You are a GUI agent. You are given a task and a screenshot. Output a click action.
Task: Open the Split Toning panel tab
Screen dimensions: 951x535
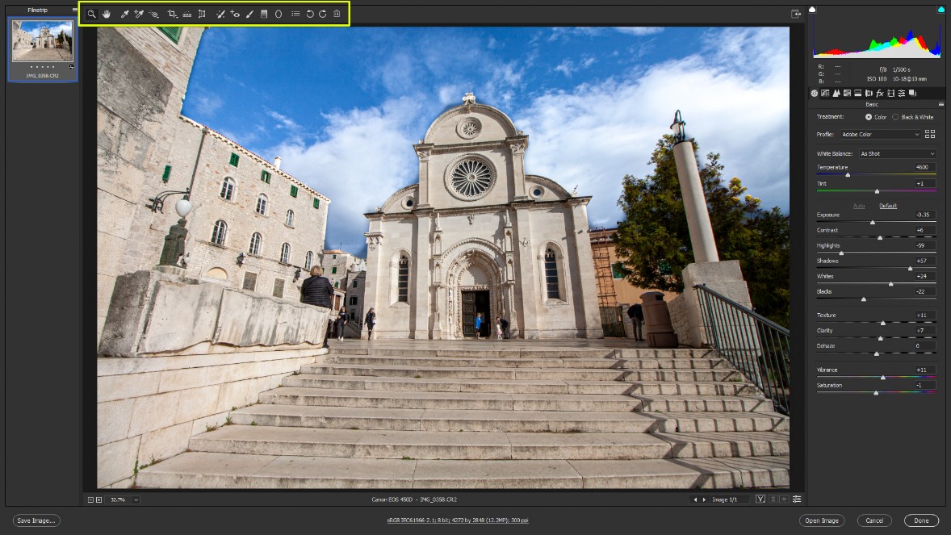pos(857,94)
